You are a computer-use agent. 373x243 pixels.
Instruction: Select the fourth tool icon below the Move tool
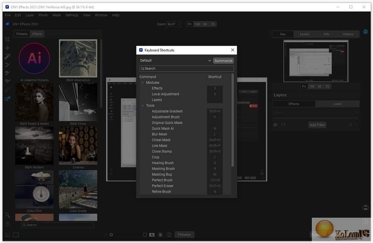click(7, 81)
